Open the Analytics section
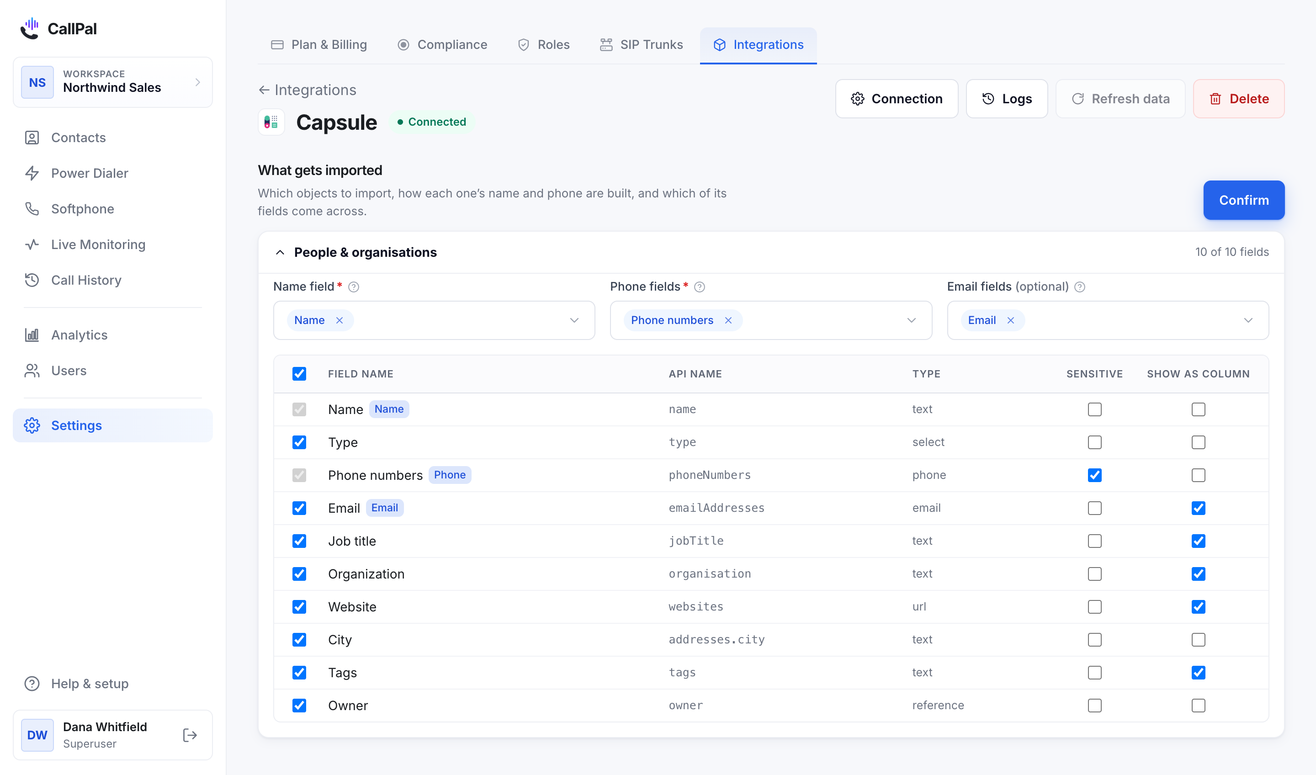This screenshot has width=1316, height=775. click(113, 335)
